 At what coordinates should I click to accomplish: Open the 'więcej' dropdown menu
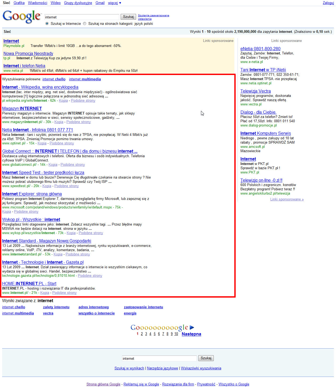click(x=114, y=3)
